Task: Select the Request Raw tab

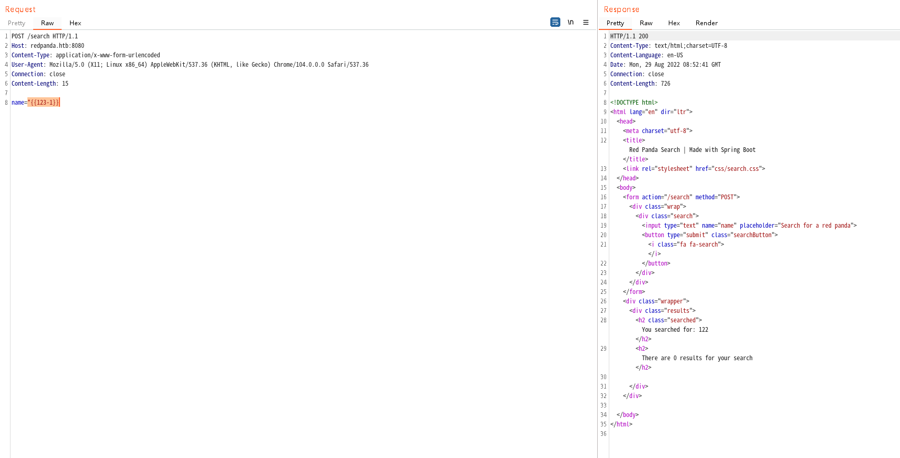Action: pos(47,23)
